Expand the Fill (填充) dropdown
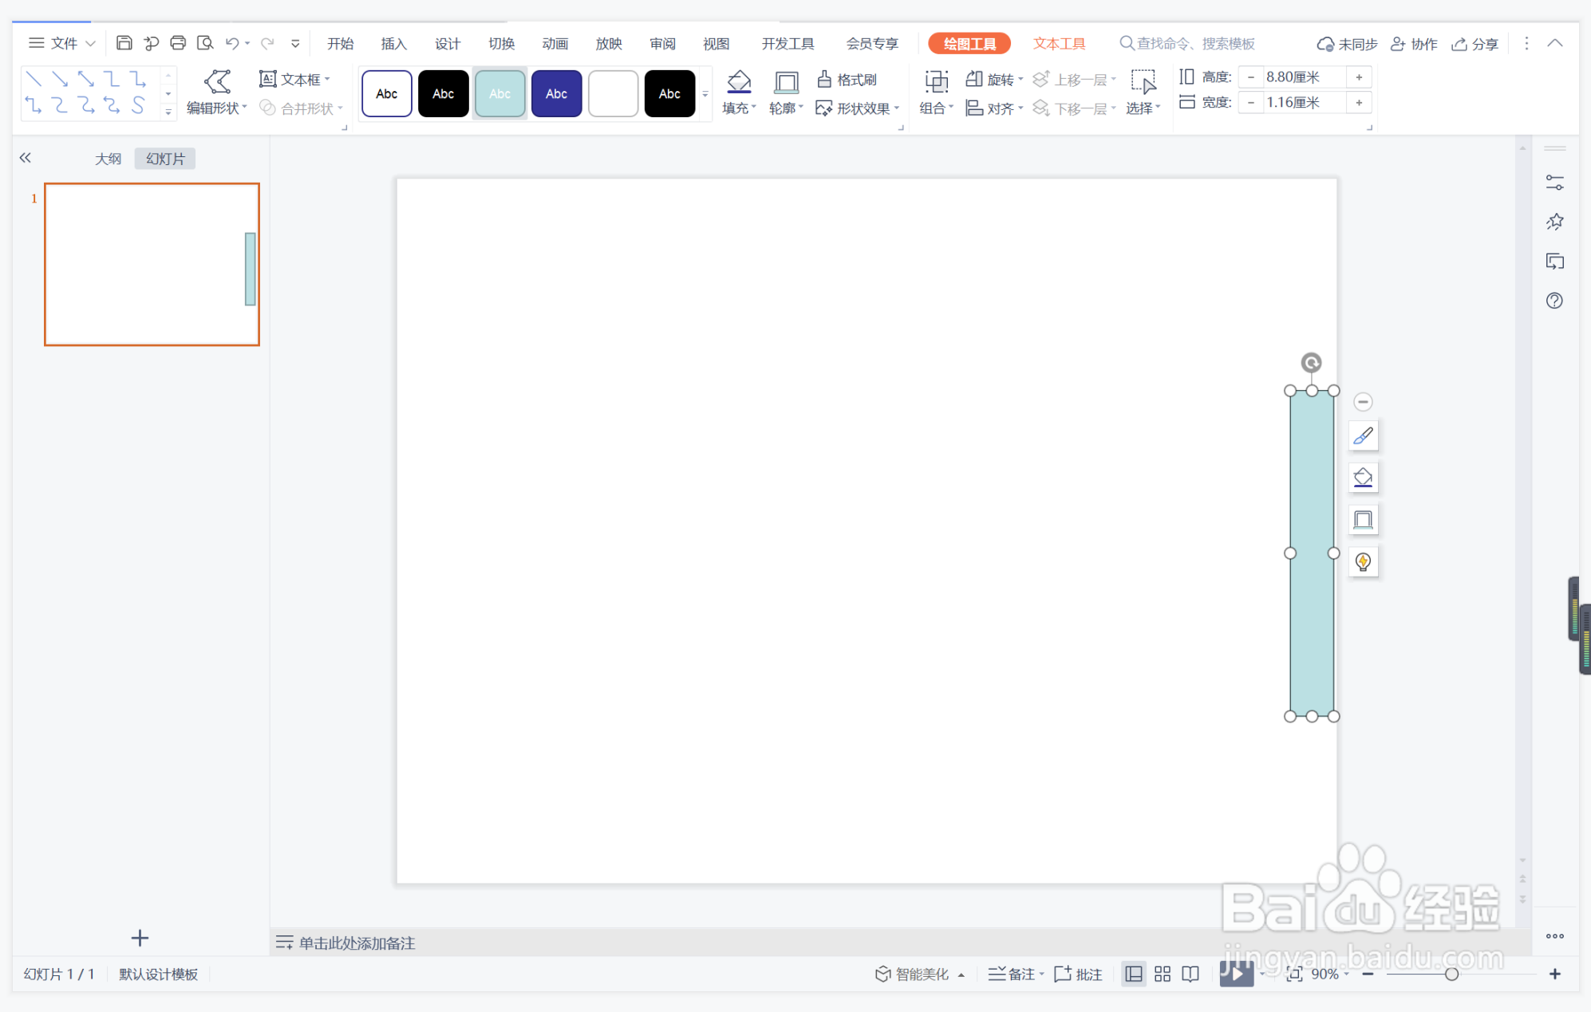Image resolution: width=1591 pixels, height=1012 pixels. [753, 108]
